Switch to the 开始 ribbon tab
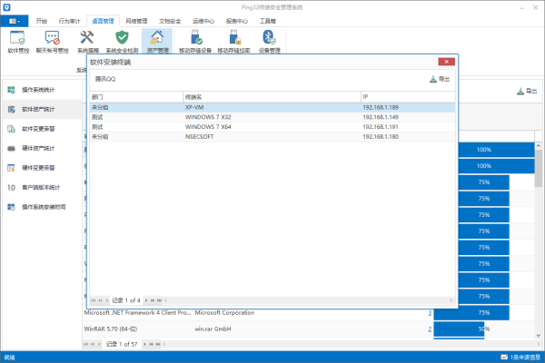 (42, 21)
